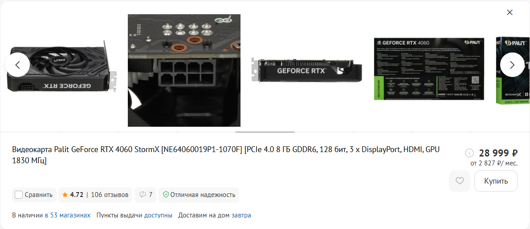The image size is (530, 229).
Task: Show the previous product image
Action: (x=17, y=65)
